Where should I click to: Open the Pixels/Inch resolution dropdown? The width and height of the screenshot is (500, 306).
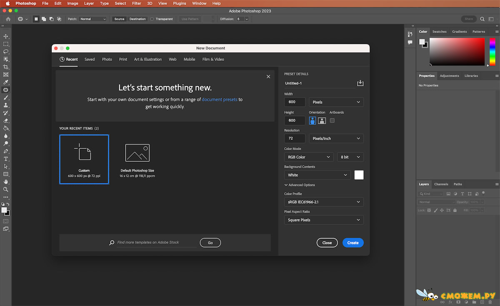pos(336,138)
